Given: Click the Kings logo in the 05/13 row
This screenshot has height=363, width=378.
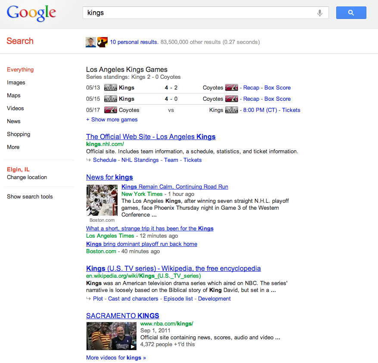Looking at the screenshot, I should 110,87.
